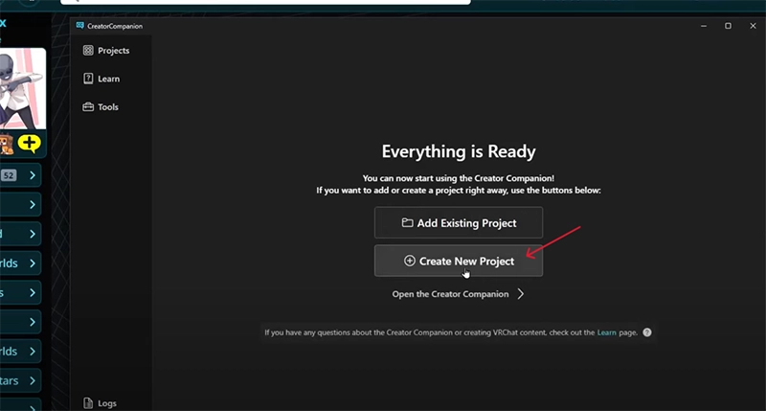Open the Logs entry in sidebar

[x=101, y=403]
